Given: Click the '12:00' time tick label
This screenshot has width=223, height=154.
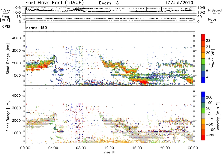Looking at the screenshot, I should [x=109, y=148].
